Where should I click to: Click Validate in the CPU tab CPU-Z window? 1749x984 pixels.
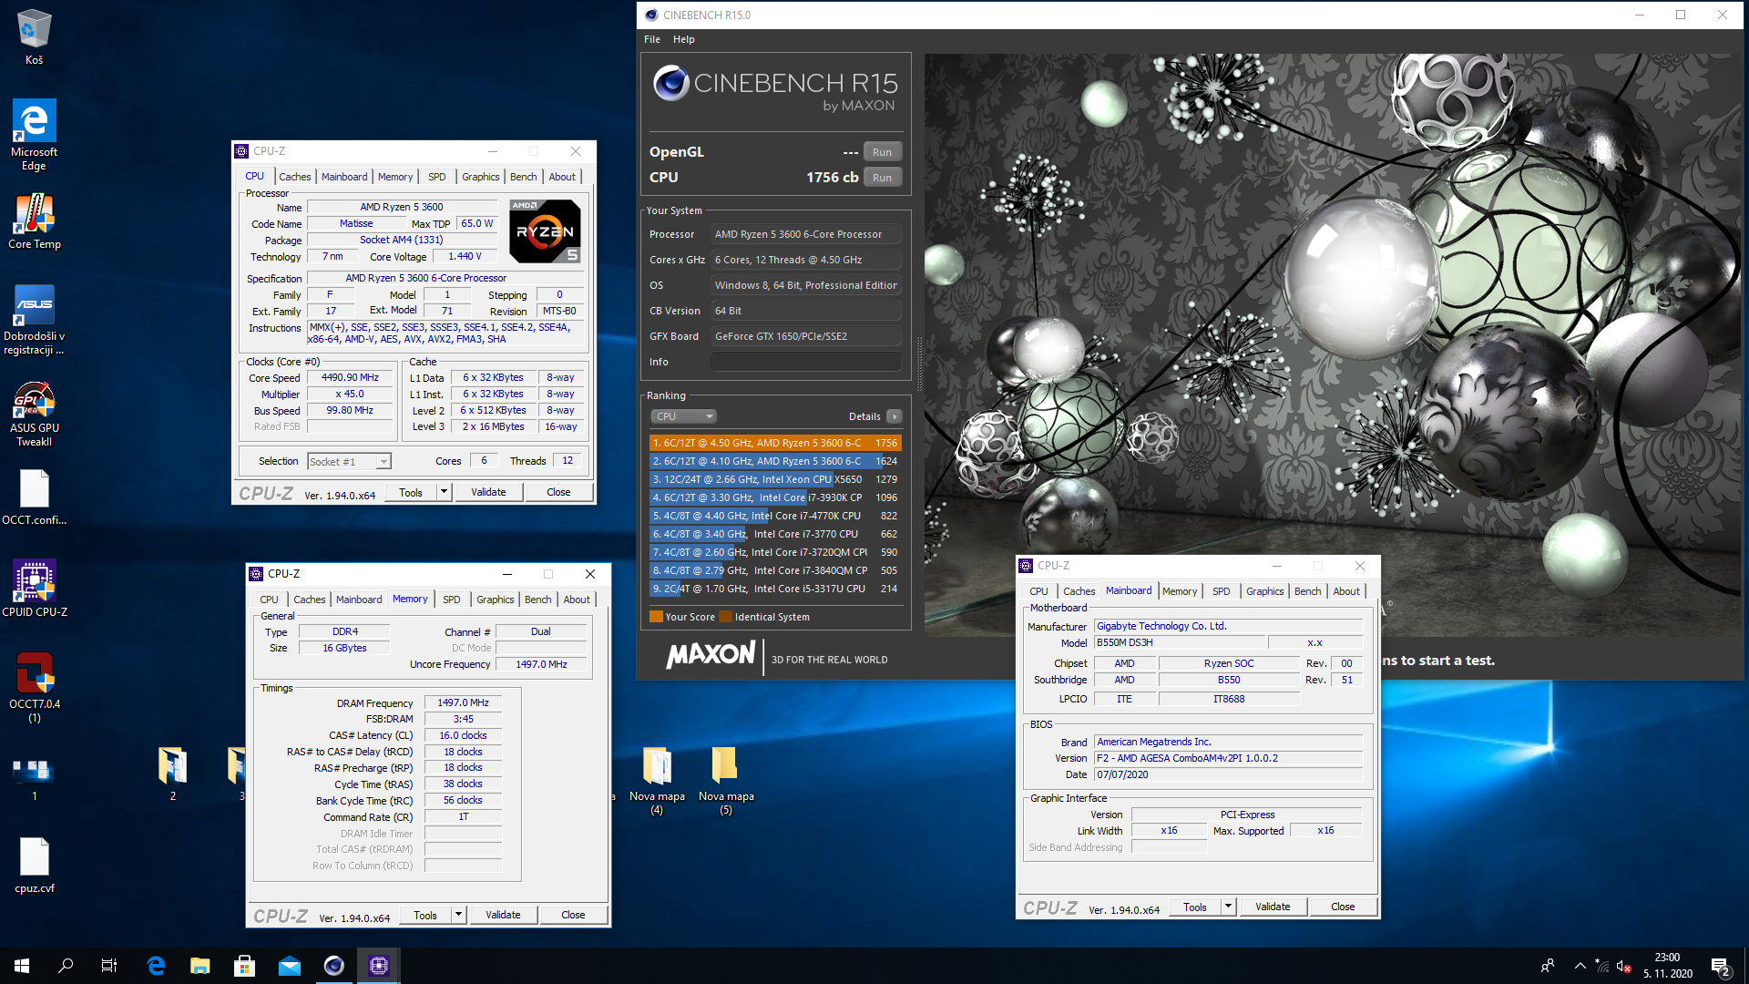(489, 492)
